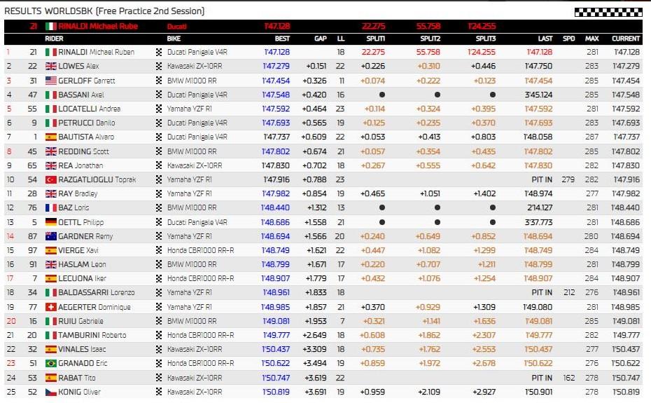Screen dimensions: 651x403
Task: Click rider name BALDASSARRI Lorenzo
Action: coord(97,293)
